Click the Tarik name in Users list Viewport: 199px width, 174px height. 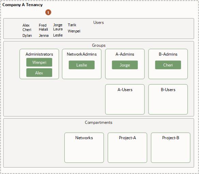[72, 25]
